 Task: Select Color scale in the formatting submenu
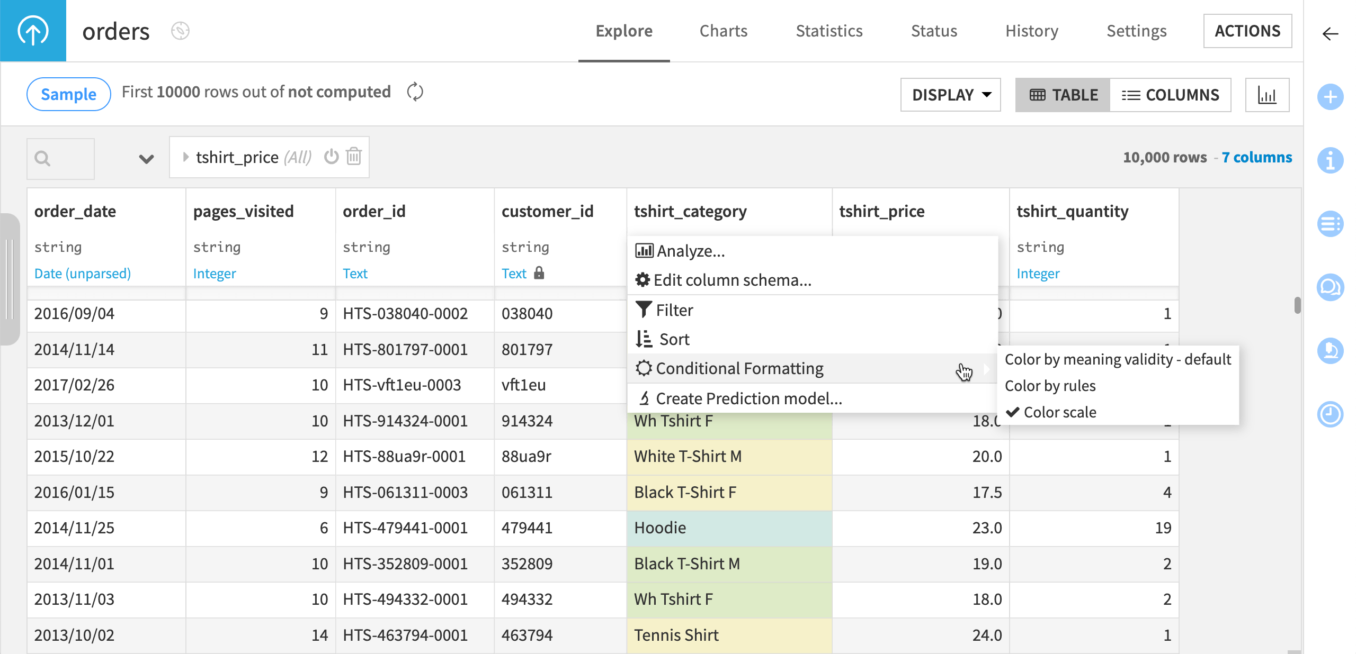pos(1059,412)
